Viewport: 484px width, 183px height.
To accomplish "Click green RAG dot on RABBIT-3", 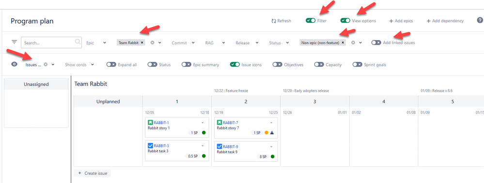I will click(203, 156).
